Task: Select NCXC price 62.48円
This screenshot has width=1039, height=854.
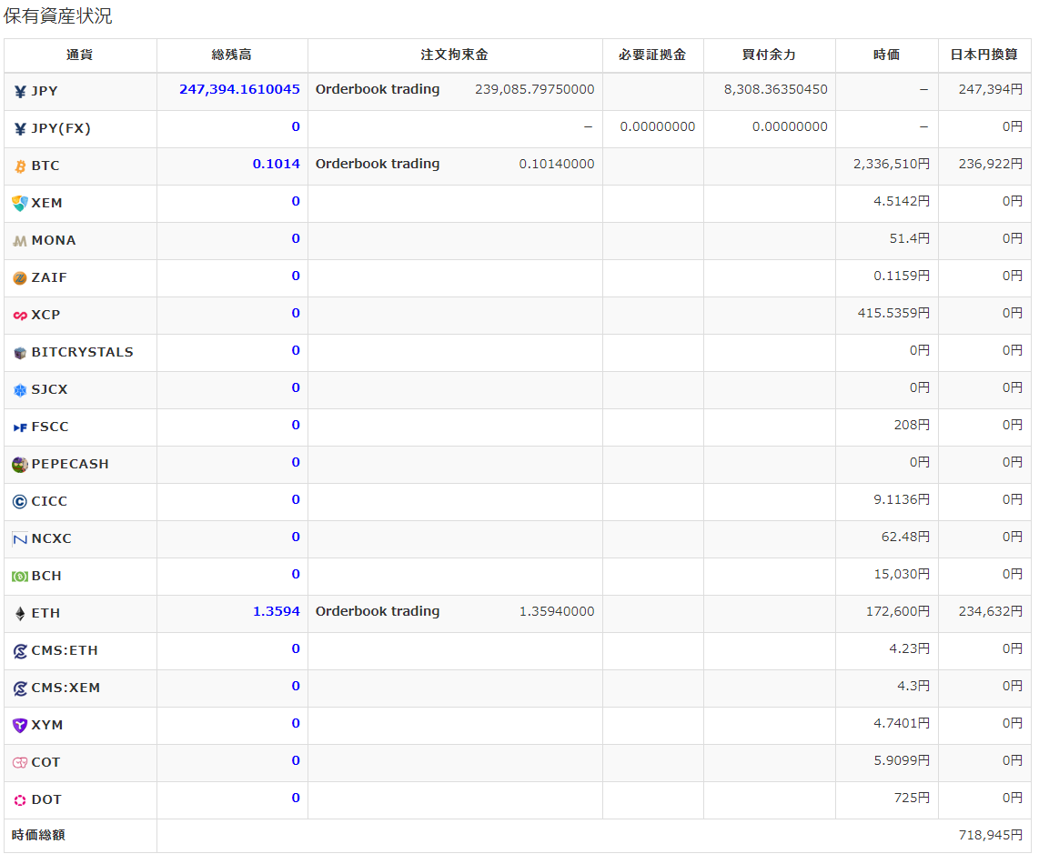Action: pyautogui.click(x=905, y=537)
